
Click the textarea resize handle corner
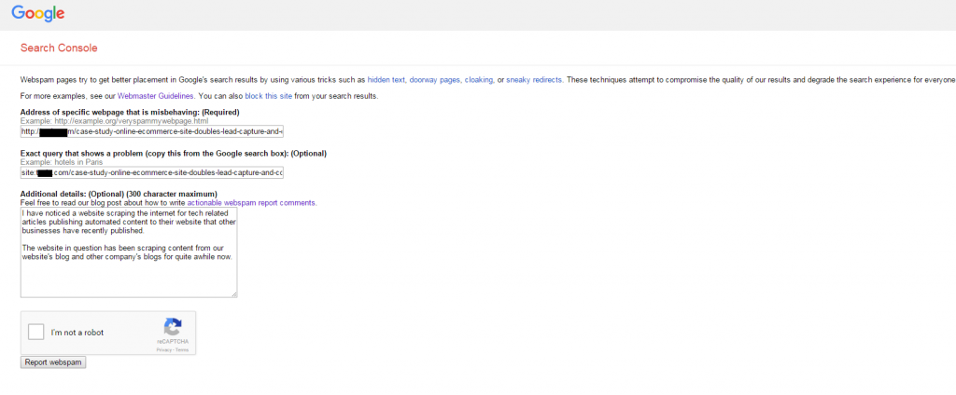233,294
